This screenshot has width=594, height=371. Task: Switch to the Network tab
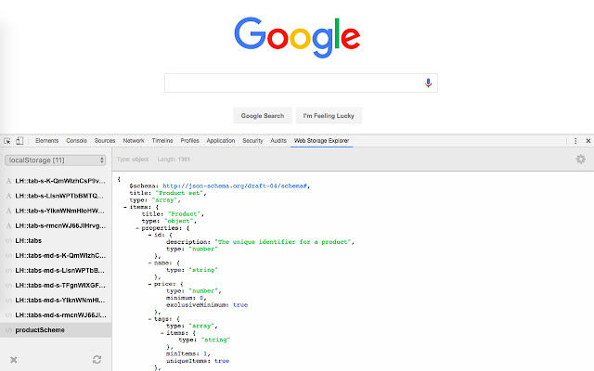[134, 141]
